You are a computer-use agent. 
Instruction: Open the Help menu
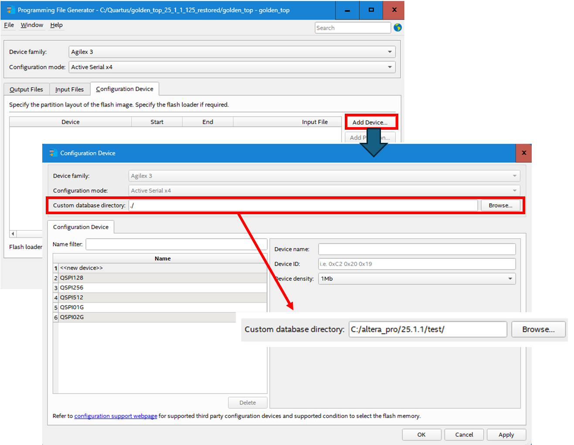pyautogui.click(x=56, y=25)
